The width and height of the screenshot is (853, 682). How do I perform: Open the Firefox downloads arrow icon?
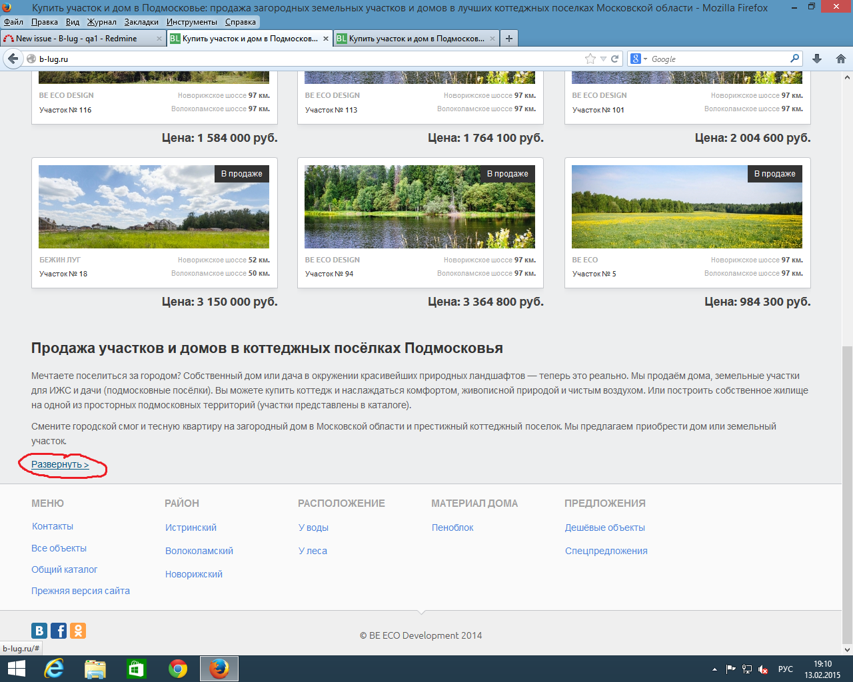point(817,59)
